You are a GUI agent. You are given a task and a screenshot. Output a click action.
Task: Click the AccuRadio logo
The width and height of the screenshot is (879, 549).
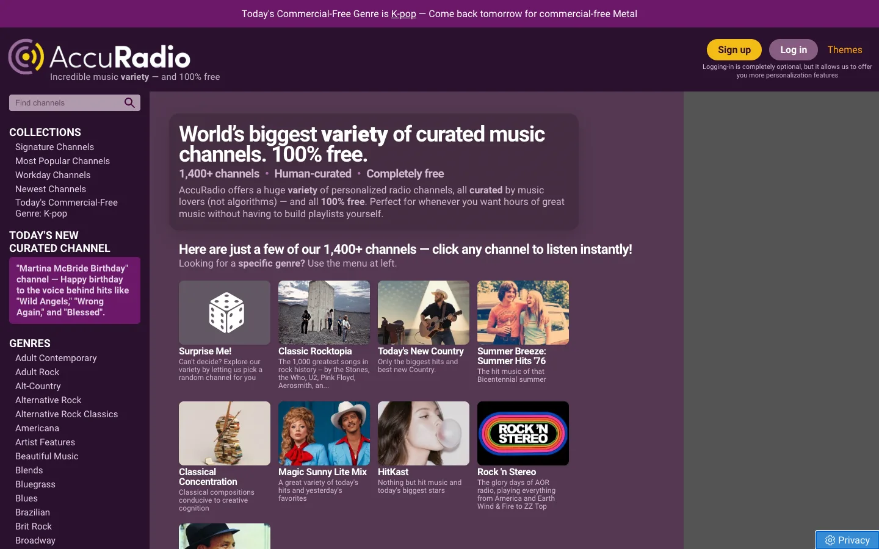[99, 57]
